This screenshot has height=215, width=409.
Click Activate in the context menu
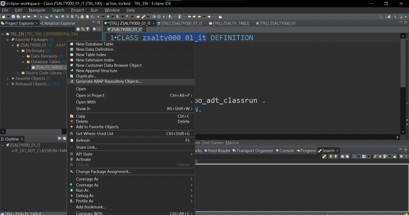pyautogui.click(x=131, y=159)
